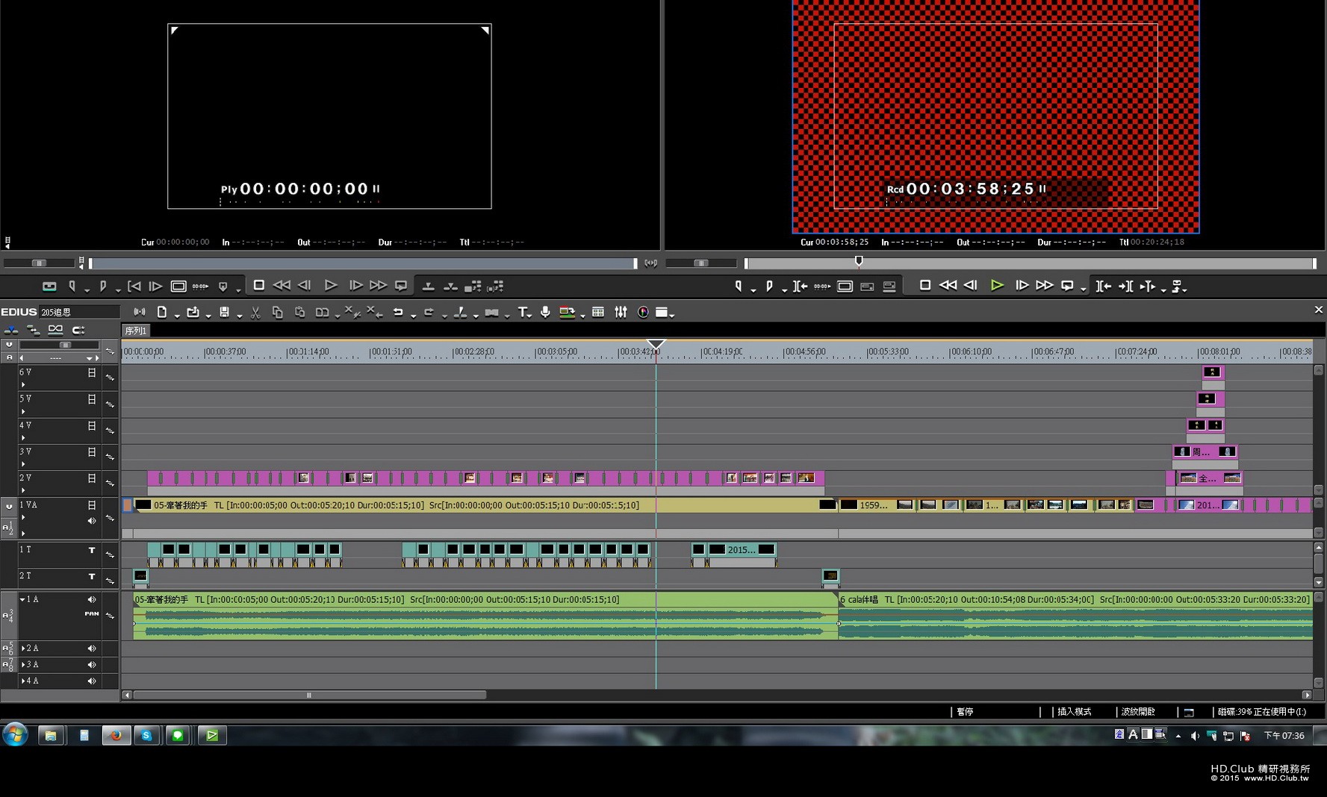Click the Add cut point icon

click(460, 313)
